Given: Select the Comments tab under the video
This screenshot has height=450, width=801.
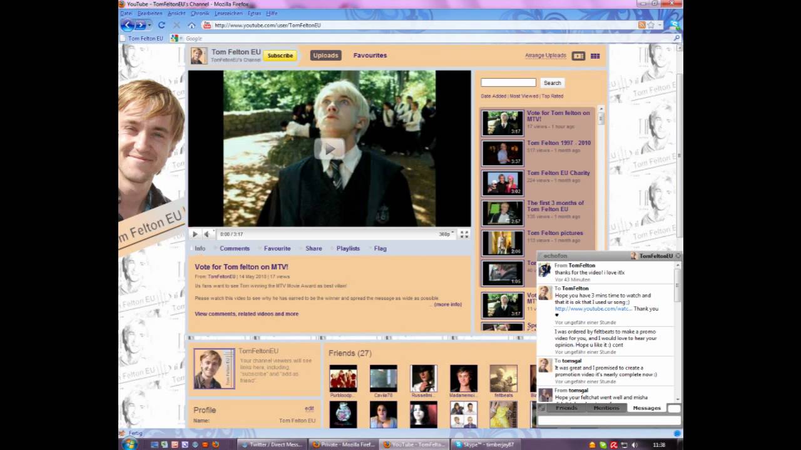Looking at the screenshot, I should 235,249.
